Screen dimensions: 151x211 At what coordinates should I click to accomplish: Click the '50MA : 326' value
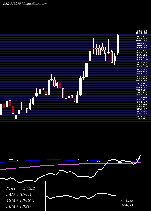pos(18,206)
